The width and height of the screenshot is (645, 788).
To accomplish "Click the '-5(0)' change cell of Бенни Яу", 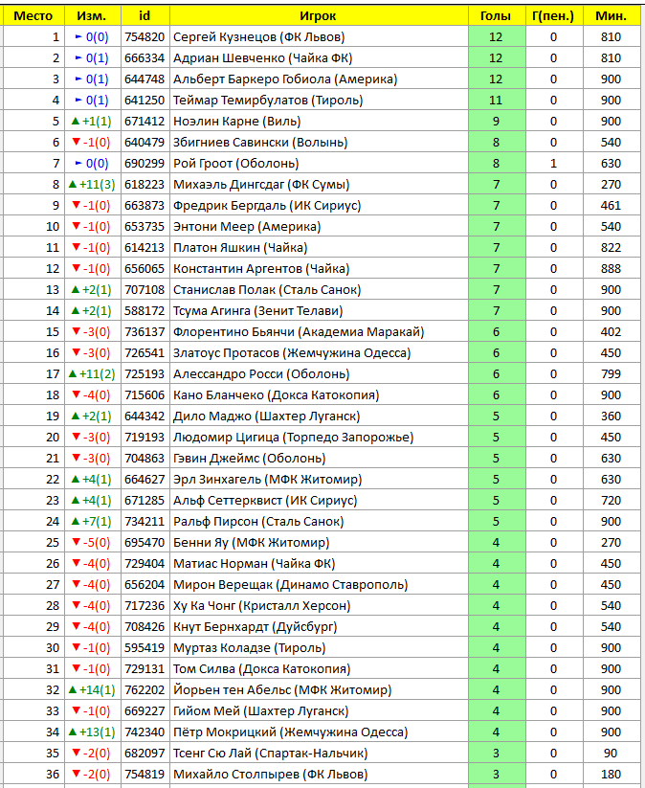I will (x=93, y=543).
